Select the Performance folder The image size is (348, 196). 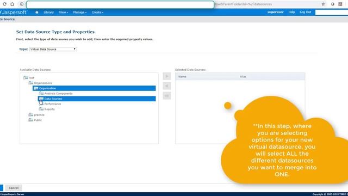[53, 104]
